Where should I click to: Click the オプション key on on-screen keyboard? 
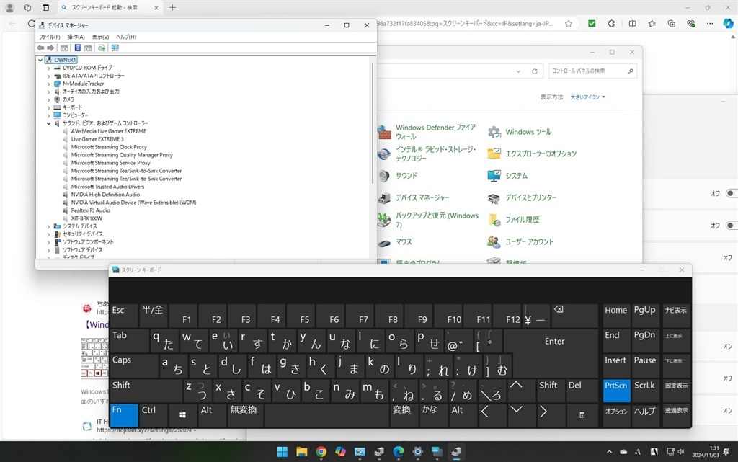pos(615,415)
